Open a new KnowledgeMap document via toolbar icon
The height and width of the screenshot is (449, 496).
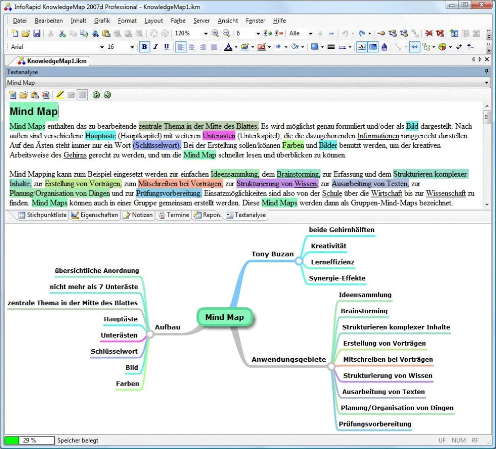coord(14,33)
